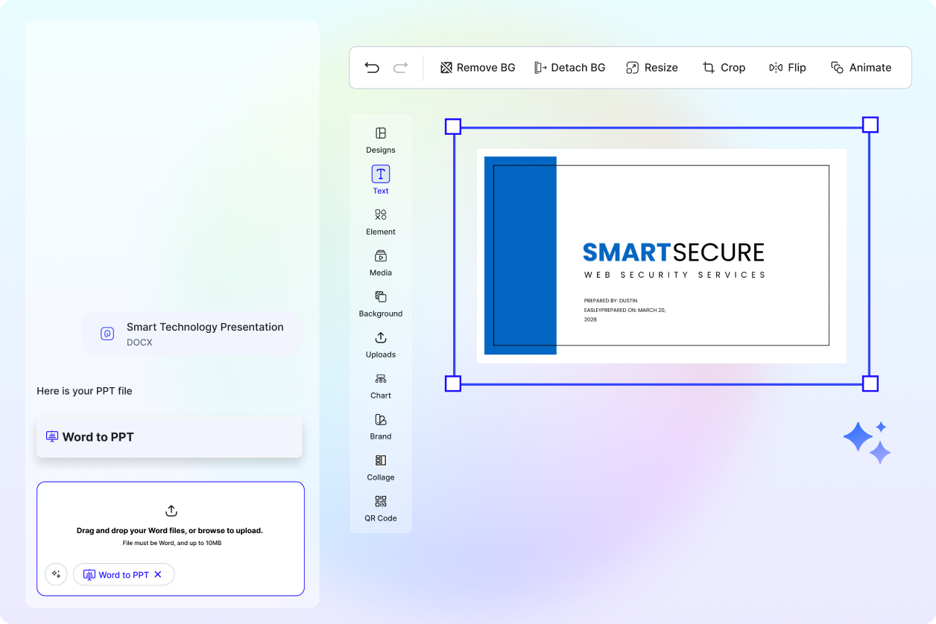Open the Uploads panel
The width and height of the screenshot is (936, 624).
click(381, 345)
